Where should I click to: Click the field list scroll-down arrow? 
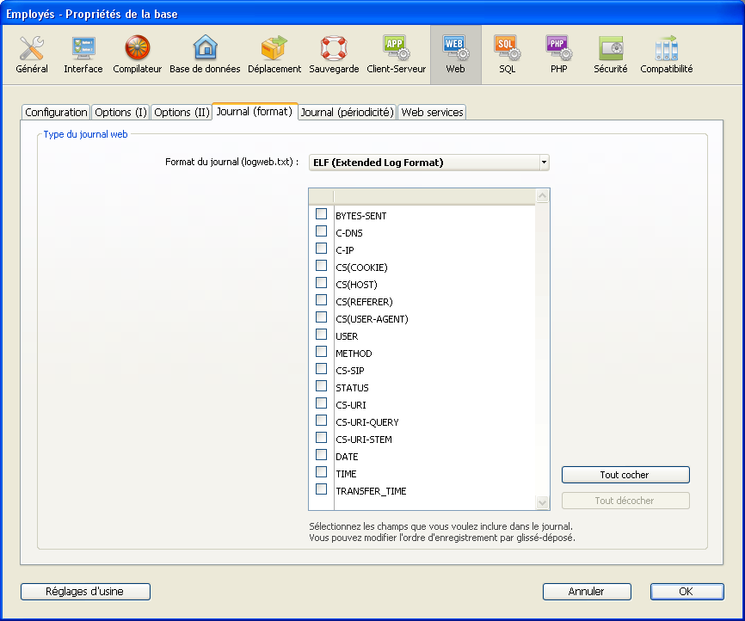click(542, 502)
